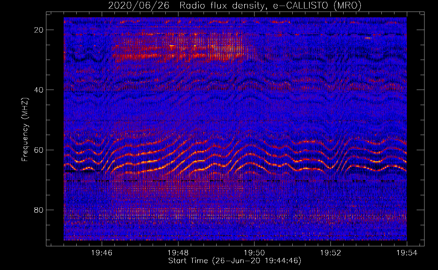Click the time tick label '19:50'
The width and height of the screenshot is (438, 270).
[254, 253]
